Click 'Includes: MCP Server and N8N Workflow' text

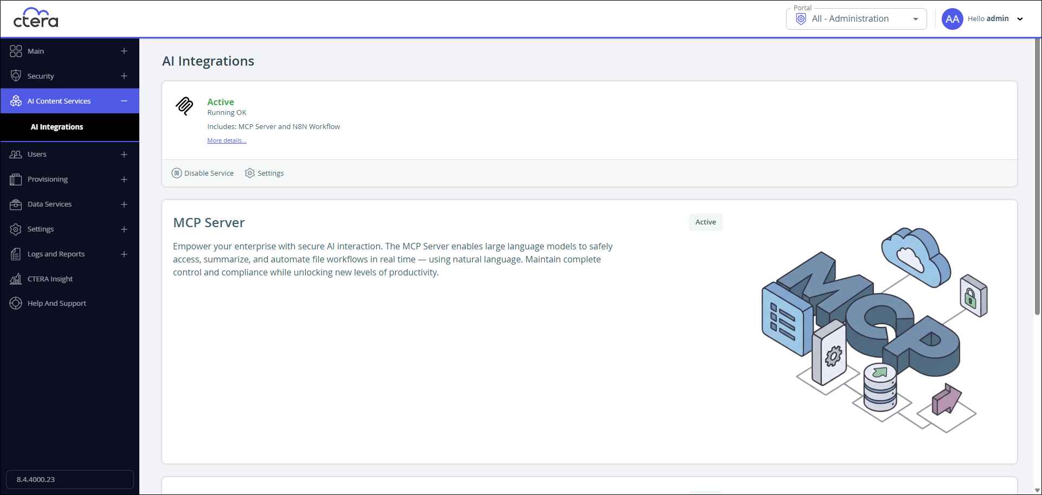click(273, 127)
